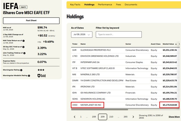This screenshot has width=181, height=121.
Task: Go to pagination page 210
Action: click(111, 117)
